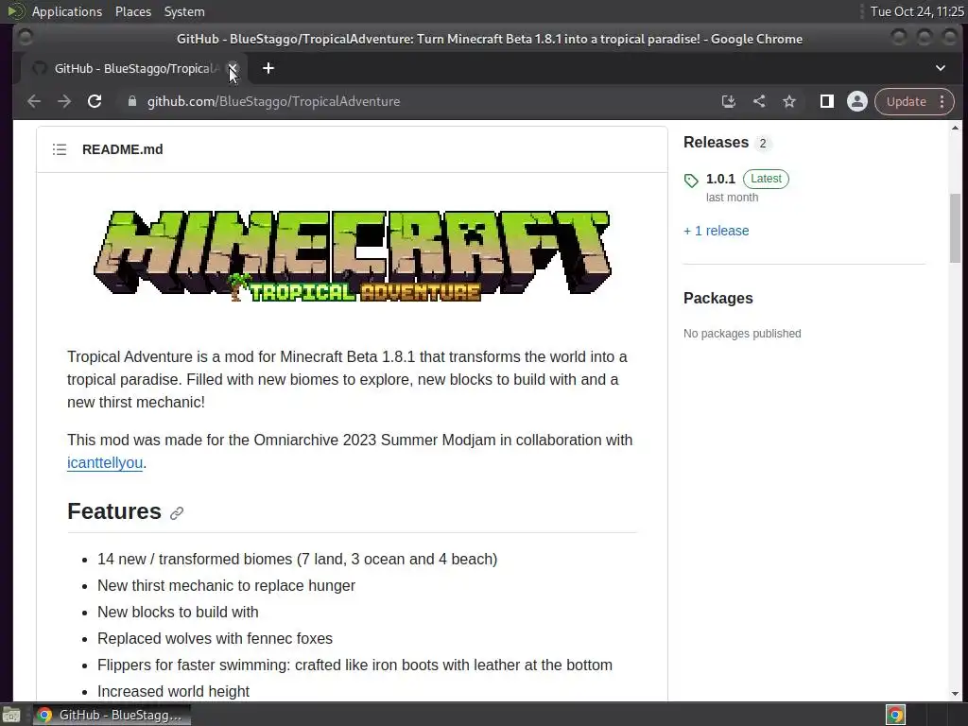Click the 'Latest' release badge
This screenshot has width=968, height=726.
[x=766, y=179]
